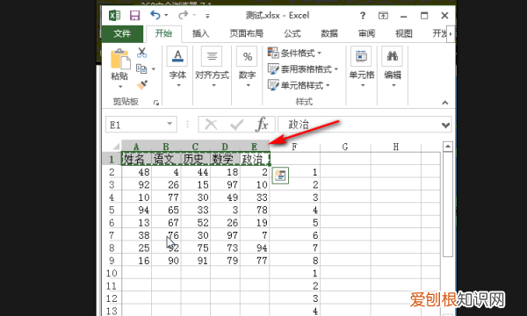Open the Undo history dropdown arrow
The image size is (527, 316).
coord(166,16)
